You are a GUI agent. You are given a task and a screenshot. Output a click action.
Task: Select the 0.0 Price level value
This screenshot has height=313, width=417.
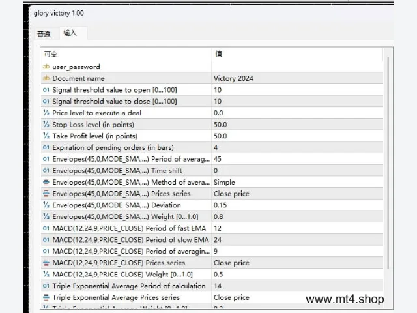(x=218, y=113)
